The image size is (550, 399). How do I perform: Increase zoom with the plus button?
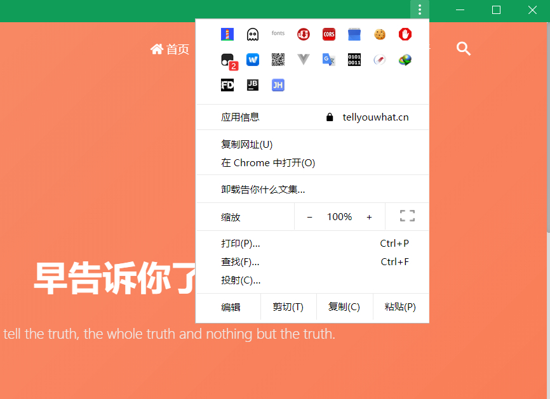(x=369, y=217)
